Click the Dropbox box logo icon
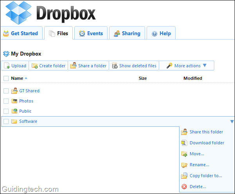The width and height of the screenshot is (235, 194). point(18,13)
